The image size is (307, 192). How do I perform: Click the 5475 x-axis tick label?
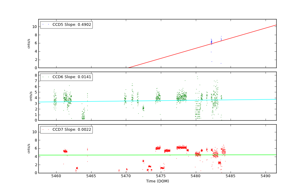pos(161,176)
